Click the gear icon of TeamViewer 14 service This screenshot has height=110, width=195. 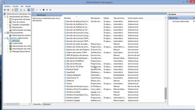(x=65, y=78)
